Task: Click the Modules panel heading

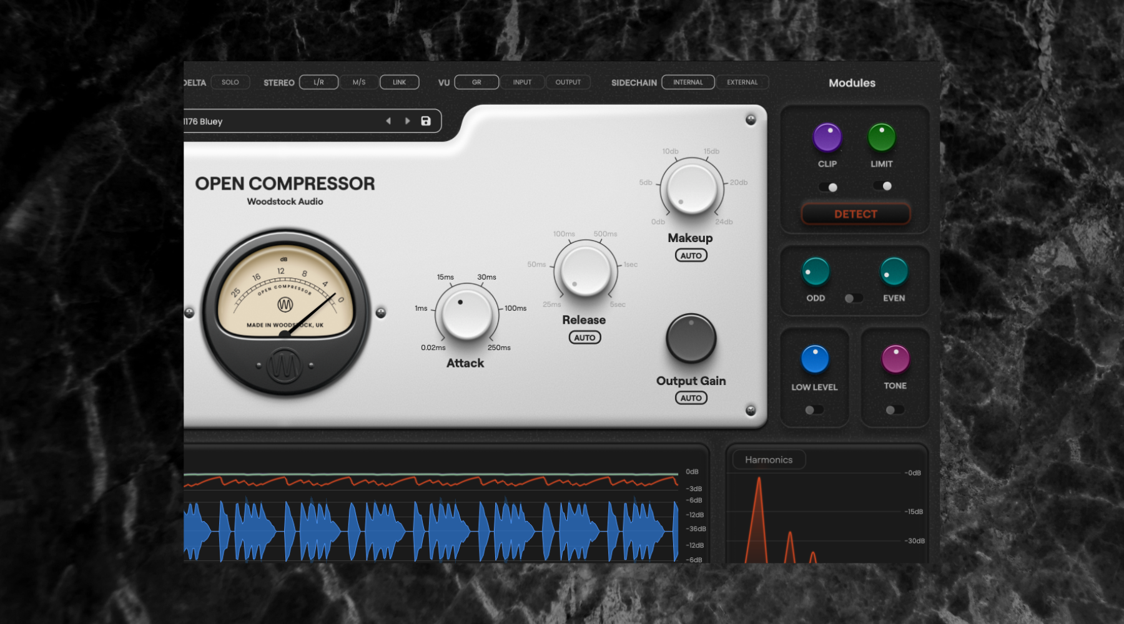Action: click(x=852, y=83)
